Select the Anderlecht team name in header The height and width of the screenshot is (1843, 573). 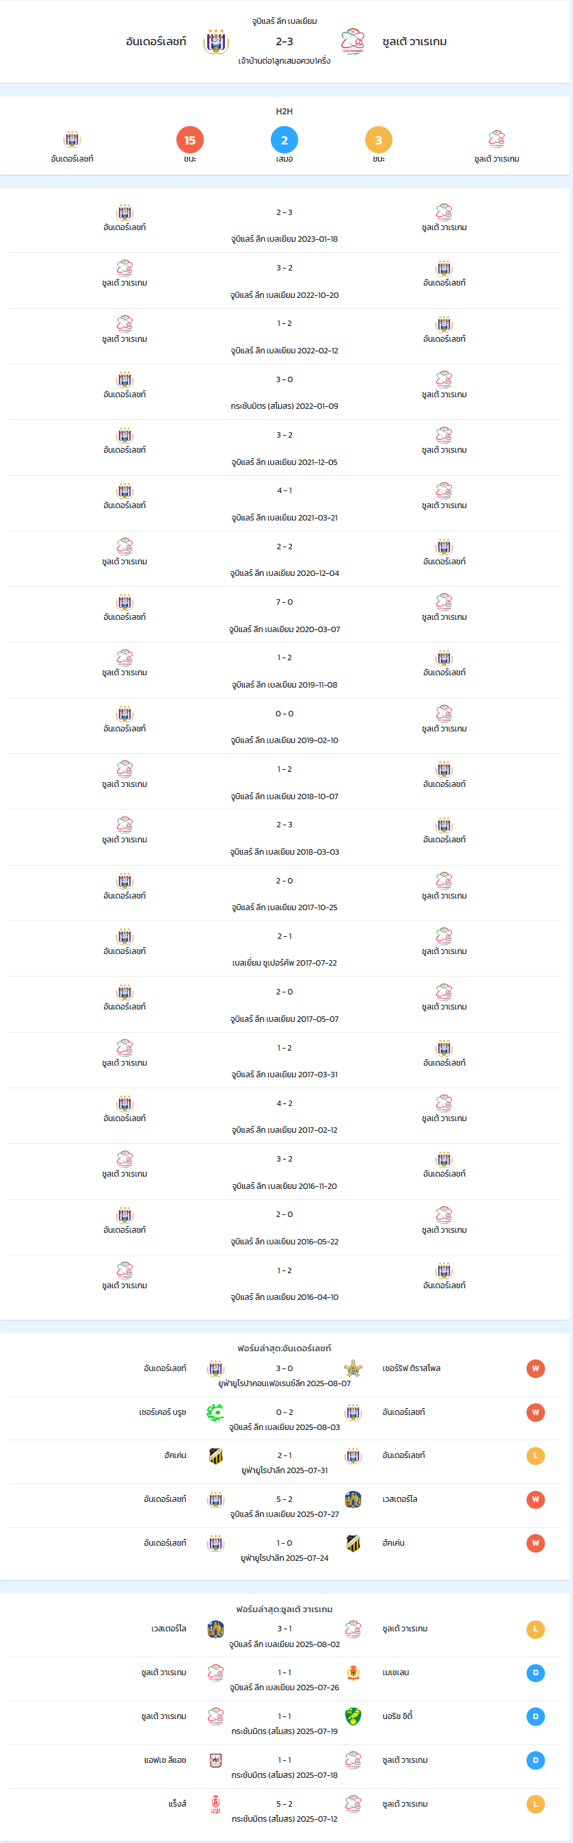pos(156,42)
